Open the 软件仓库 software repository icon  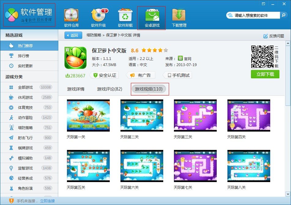[x=72, y=17]
